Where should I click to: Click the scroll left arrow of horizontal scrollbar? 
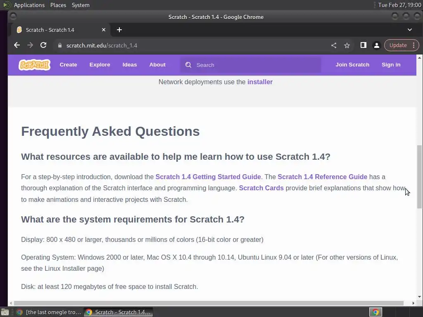(11, 303)
